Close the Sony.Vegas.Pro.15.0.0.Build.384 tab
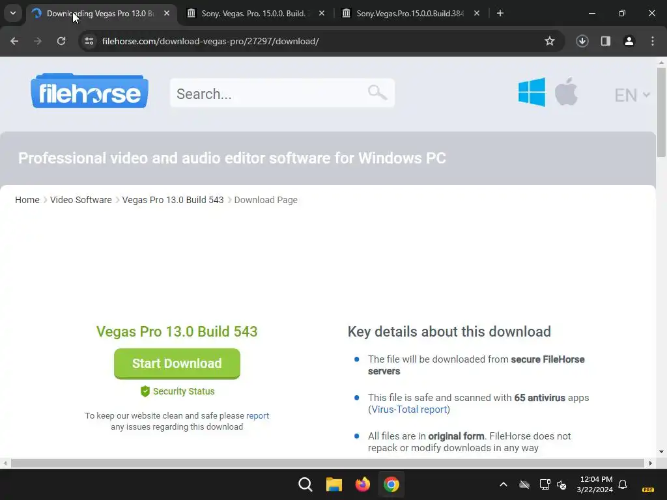This screenshot has width=667, height=500. tap(476, 14)
